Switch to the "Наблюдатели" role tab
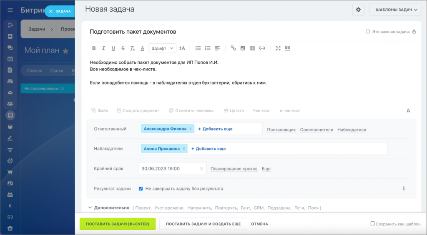Screen dimensions: 427x235 [352, 130]
